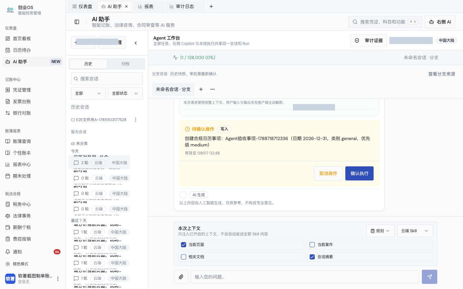
Task: Click 写入 tag on pending action
Action: (224, 129)
